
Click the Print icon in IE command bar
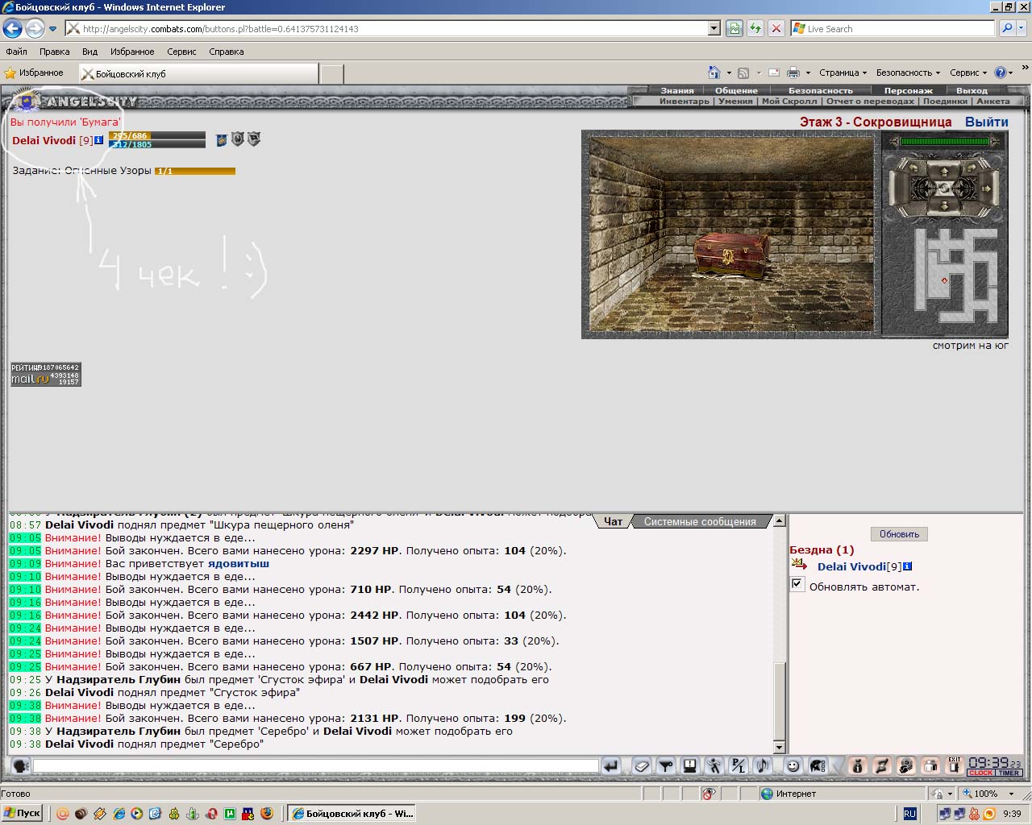point(793,73)
